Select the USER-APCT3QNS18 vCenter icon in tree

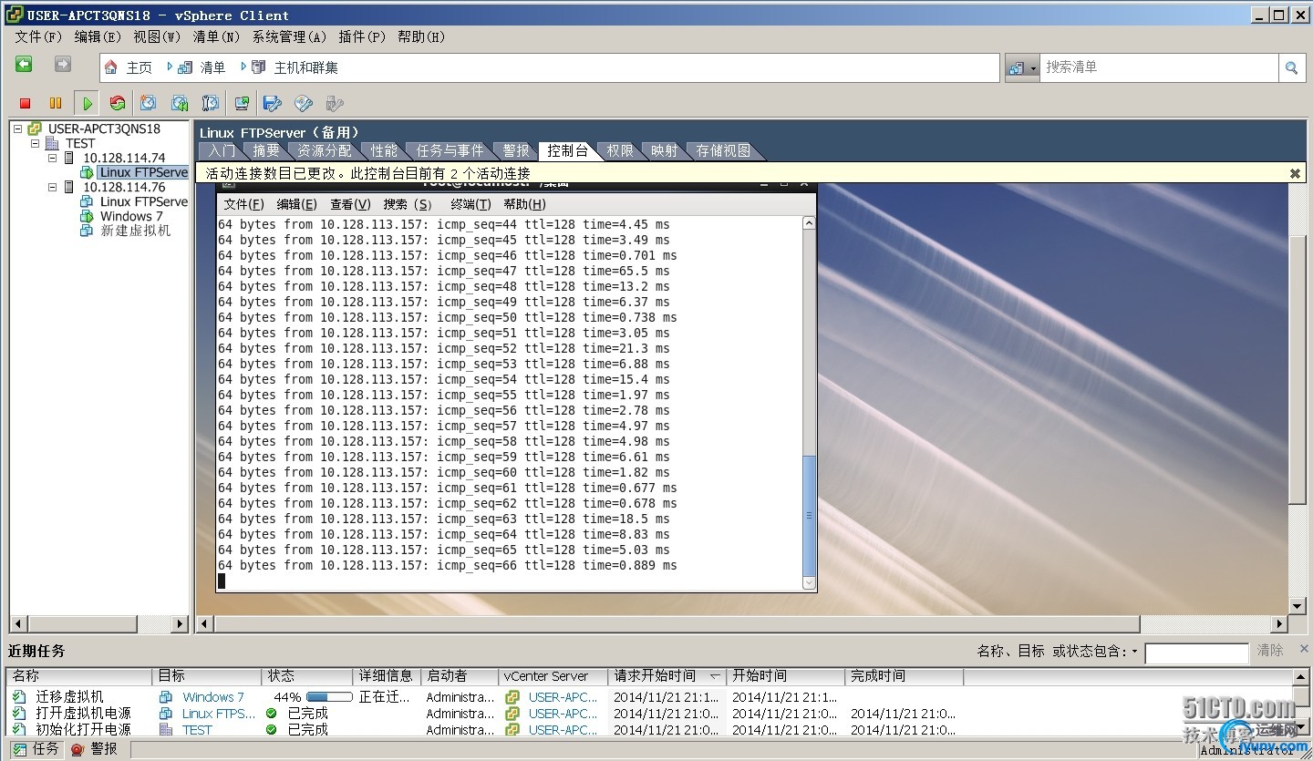coord(35,129)
